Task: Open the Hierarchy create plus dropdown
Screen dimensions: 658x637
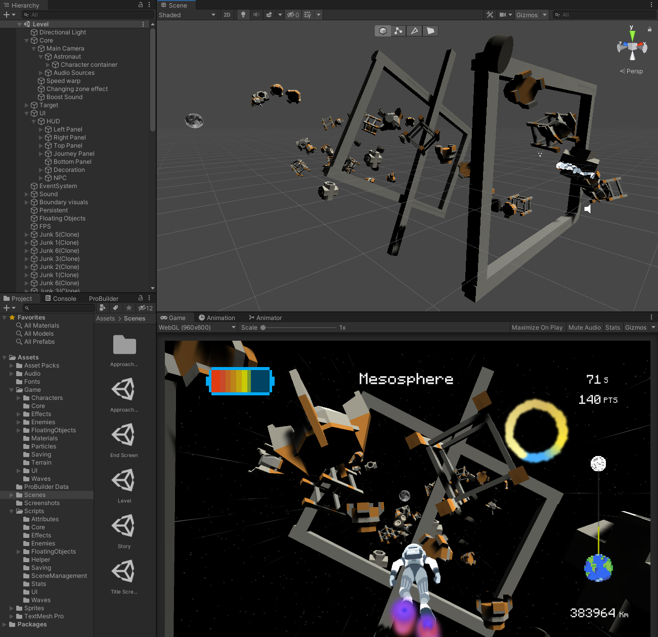Action: click(x=10, y=15)
